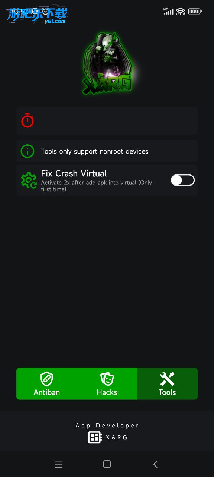Tap the App Developer label

[107, 426]
